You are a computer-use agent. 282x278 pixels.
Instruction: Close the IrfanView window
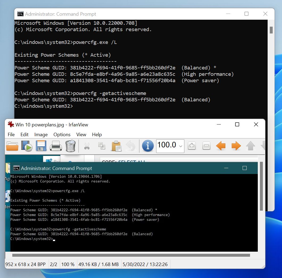pyautogui.click(x=256, y=125)
